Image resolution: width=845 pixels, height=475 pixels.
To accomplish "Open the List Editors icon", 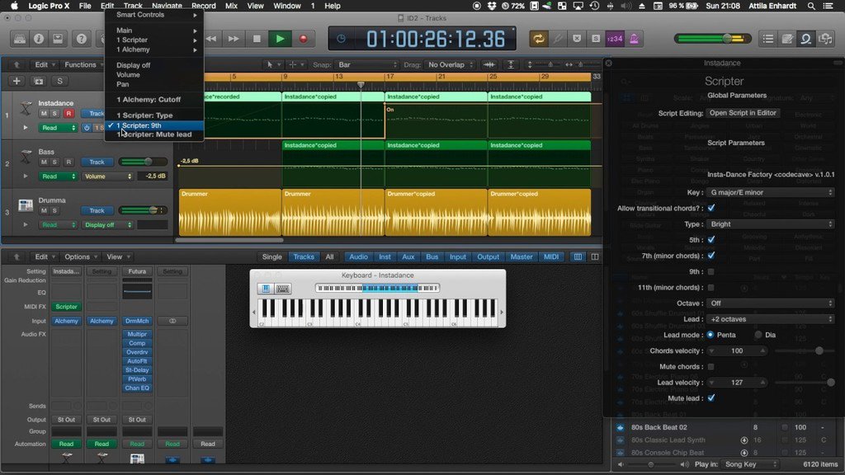I will (768, 39).
